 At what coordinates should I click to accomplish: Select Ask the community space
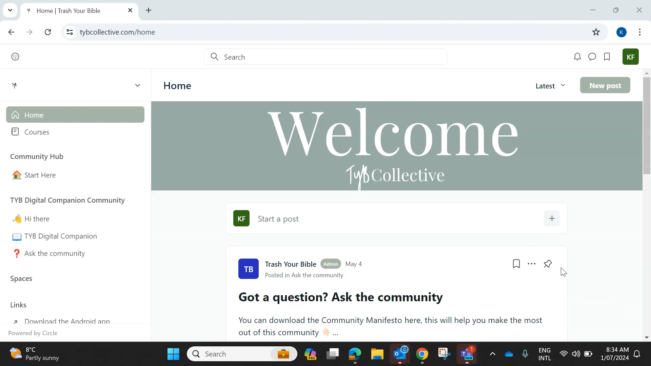(x=54, y=253)
